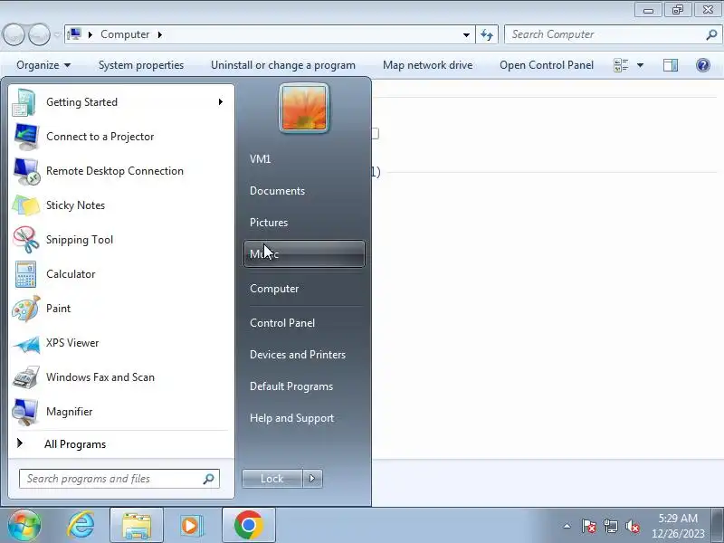Click Computer breadcrumb in address bar
This screenshot has height=543, width=724.
point(125,34)
